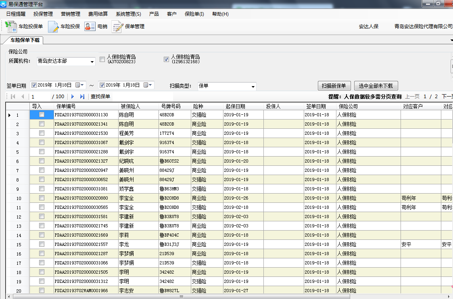Viewport: 453px width, 299px height.
Task: Switch to the 车险保单下载 tab
Action: (25, 40)
